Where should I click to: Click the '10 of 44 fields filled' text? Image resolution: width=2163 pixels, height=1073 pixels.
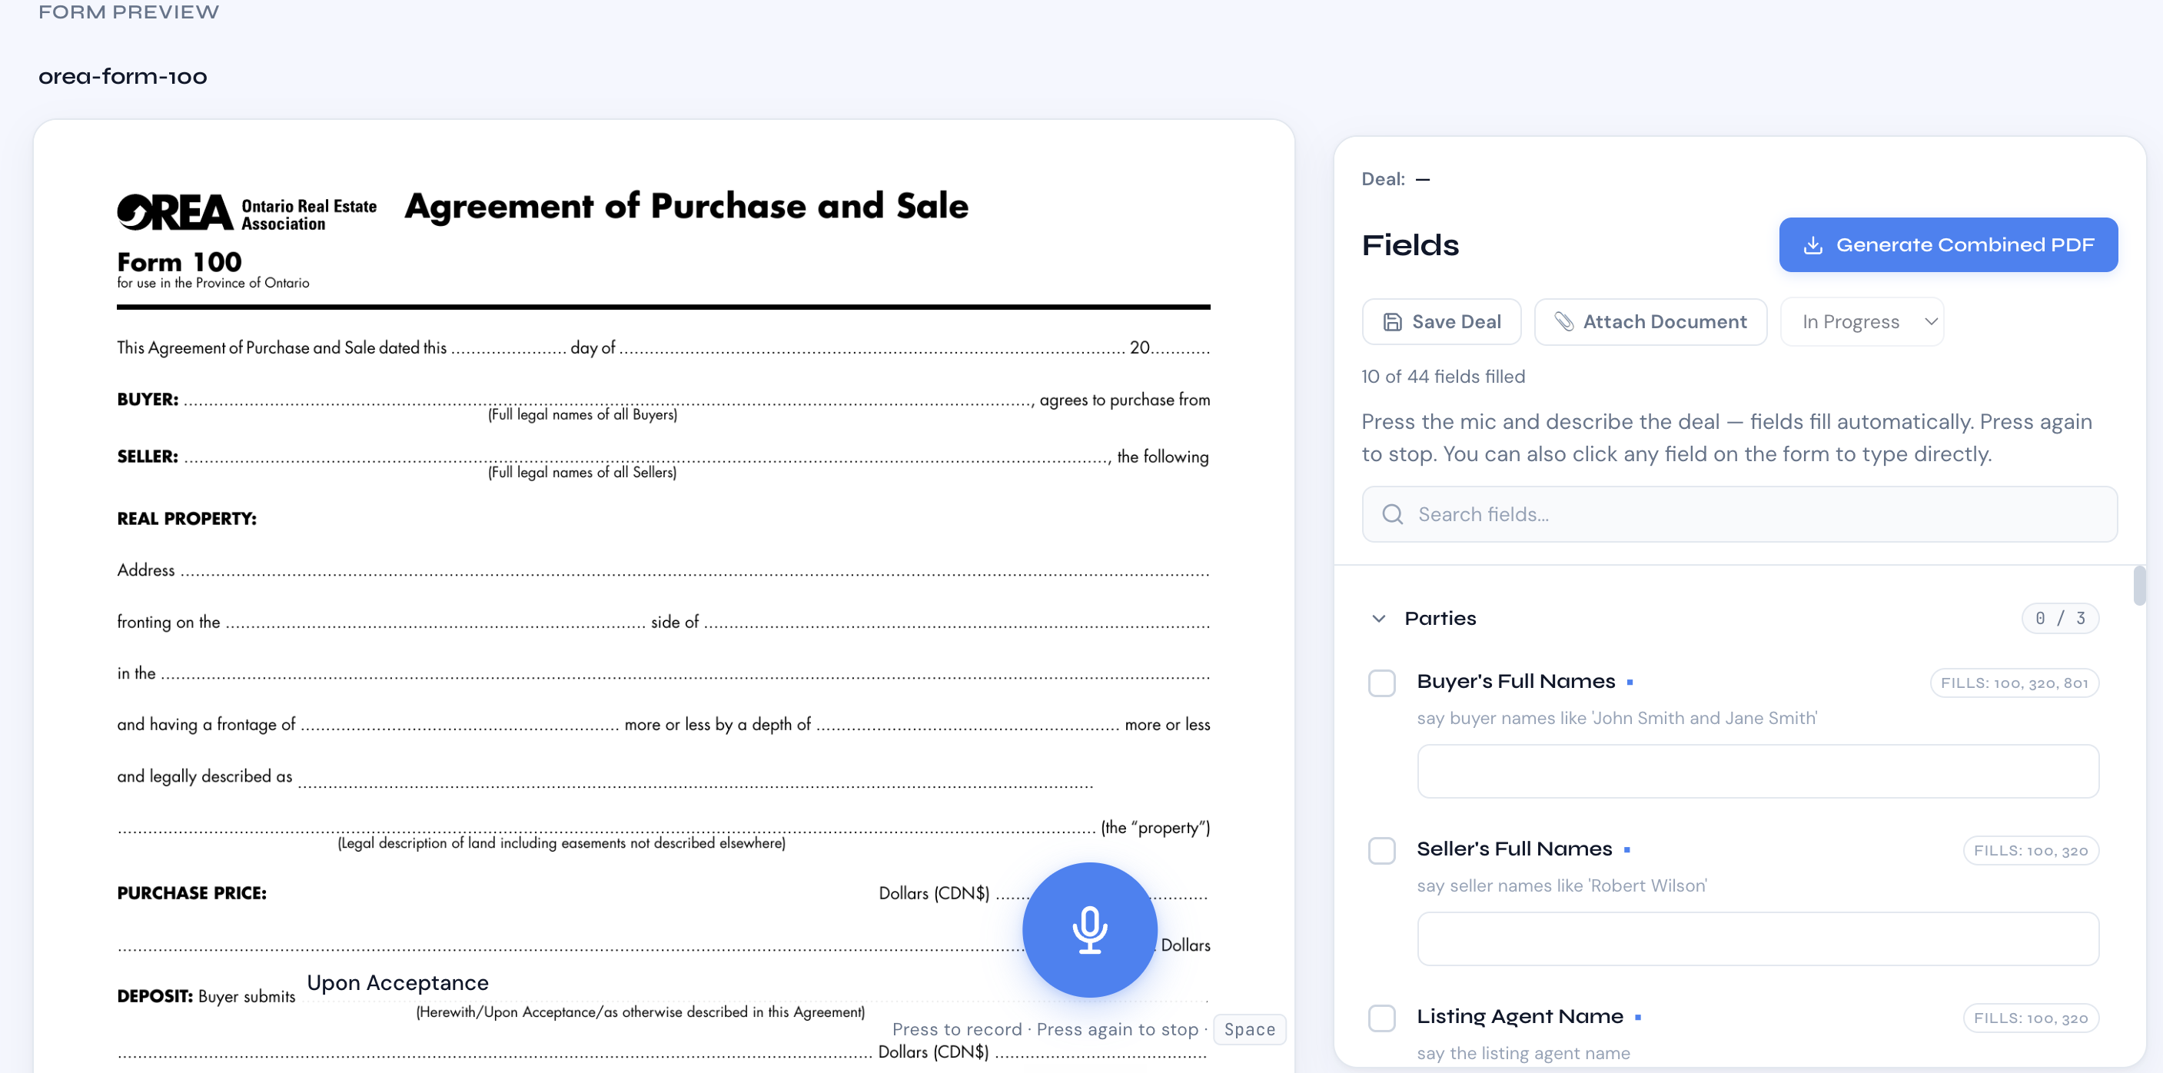pyautogui.click(x=1443, y=376)
